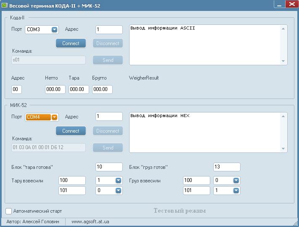This screenshot has width=299, height=227.
Task: Click the Нетто value field
Action: 55,89
